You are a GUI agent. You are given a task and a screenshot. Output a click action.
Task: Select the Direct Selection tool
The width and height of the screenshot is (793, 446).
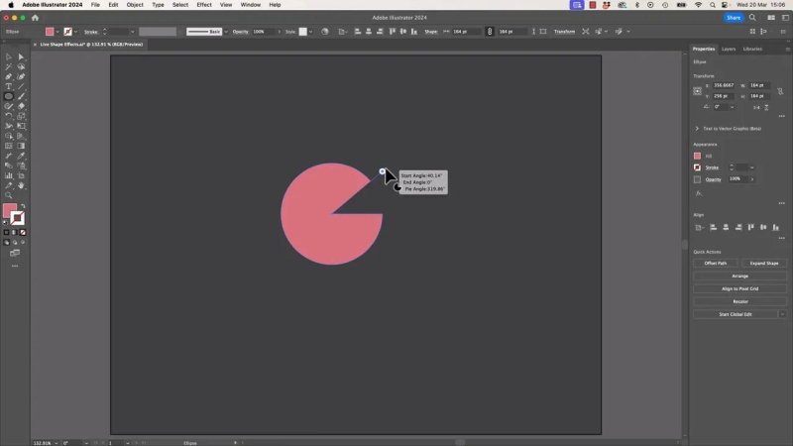21,57
